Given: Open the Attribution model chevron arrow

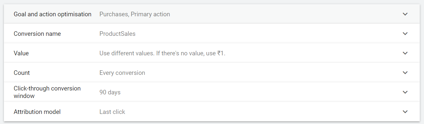Looking at the screenshot, I should coord(405,112).
